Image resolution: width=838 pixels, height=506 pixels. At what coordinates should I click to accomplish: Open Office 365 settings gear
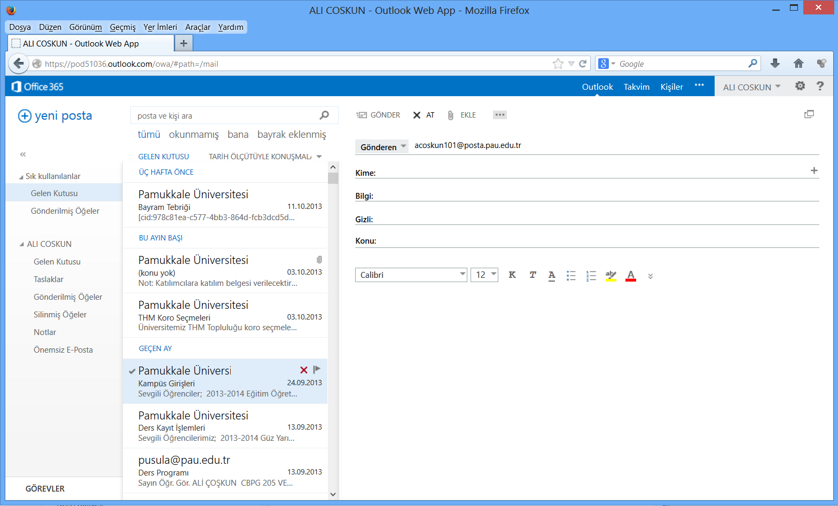point(800,86)
